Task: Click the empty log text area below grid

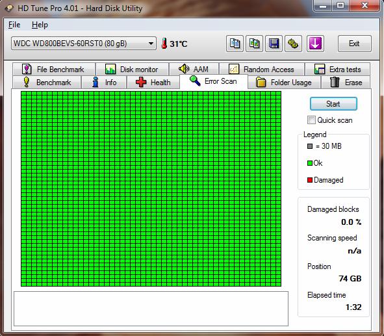Action: 151,309
